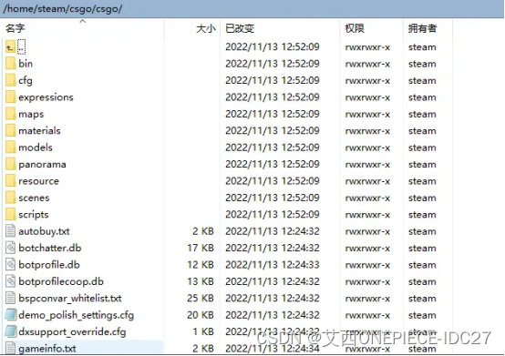Viewport: 505px width, 356px height.
Task: Click the demo_polish_settings.cfg file icon
Action: [x=10, y=314]
